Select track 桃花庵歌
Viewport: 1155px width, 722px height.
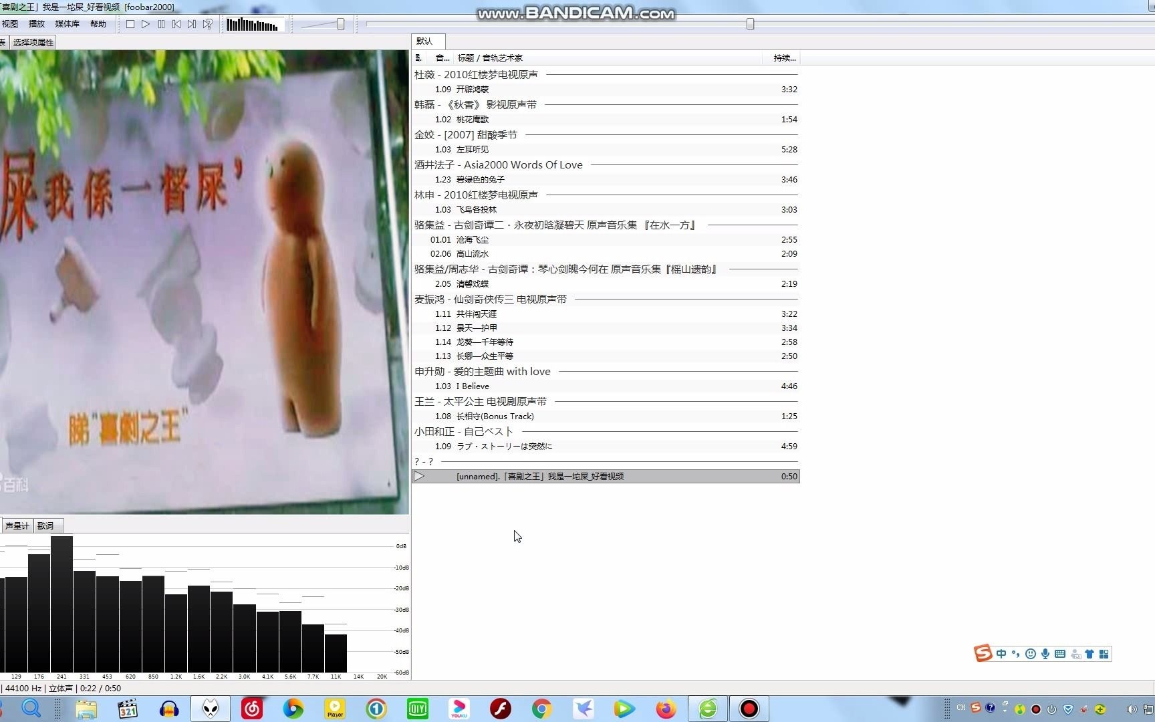click(x=606, y=120)
